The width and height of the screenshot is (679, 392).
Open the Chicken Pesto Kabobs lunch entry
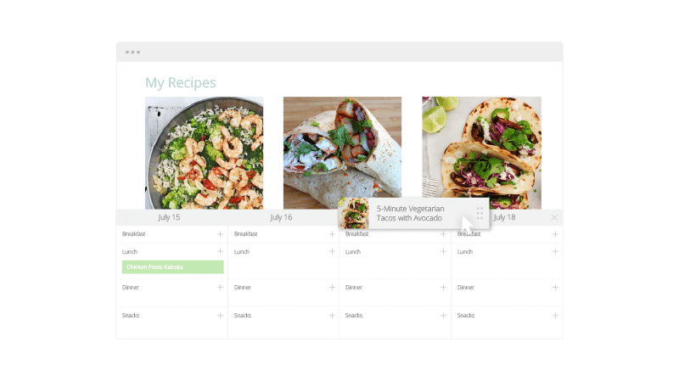[x=173, y=267]
